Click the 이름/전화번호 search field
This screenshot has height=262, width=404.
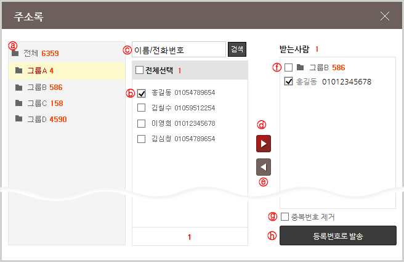179,49
